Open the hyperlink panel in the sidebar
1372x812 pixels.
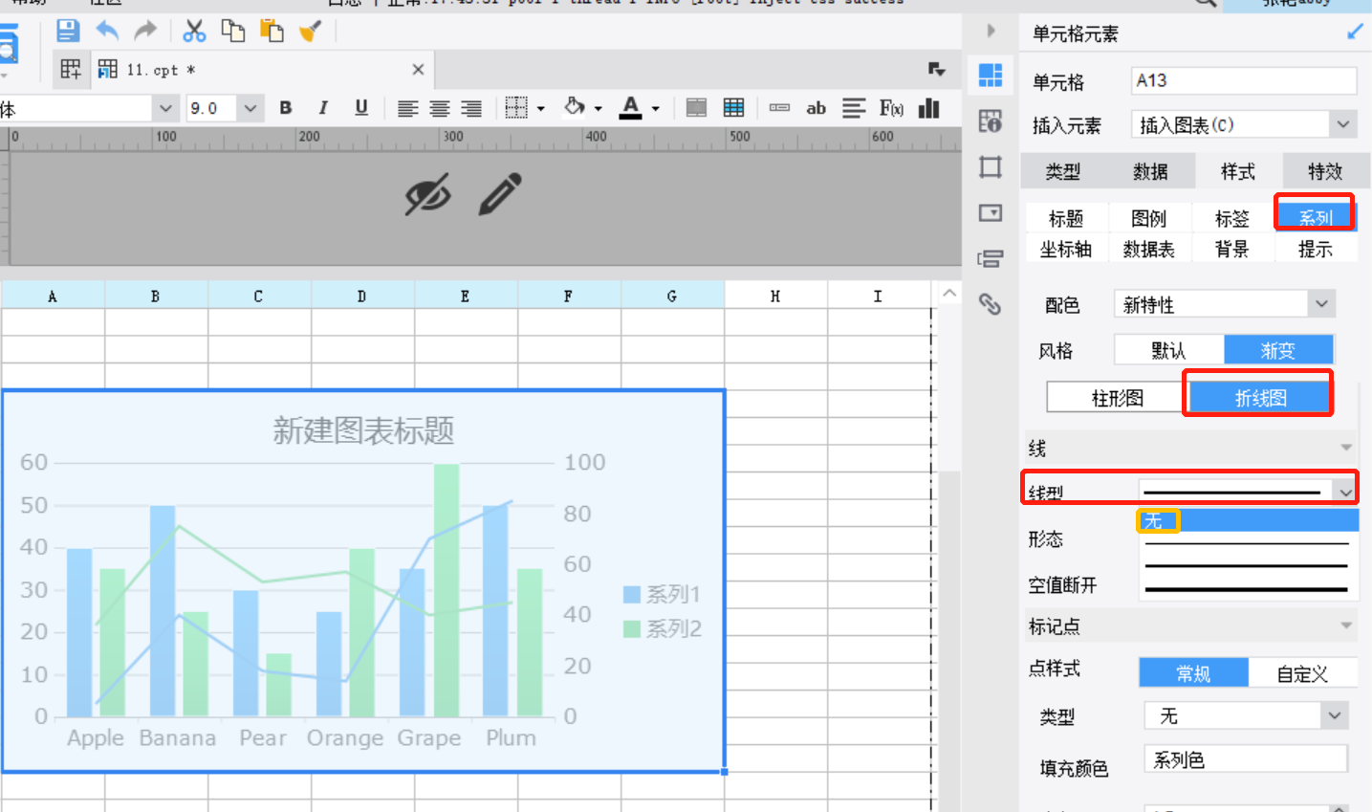coord(991,304)
